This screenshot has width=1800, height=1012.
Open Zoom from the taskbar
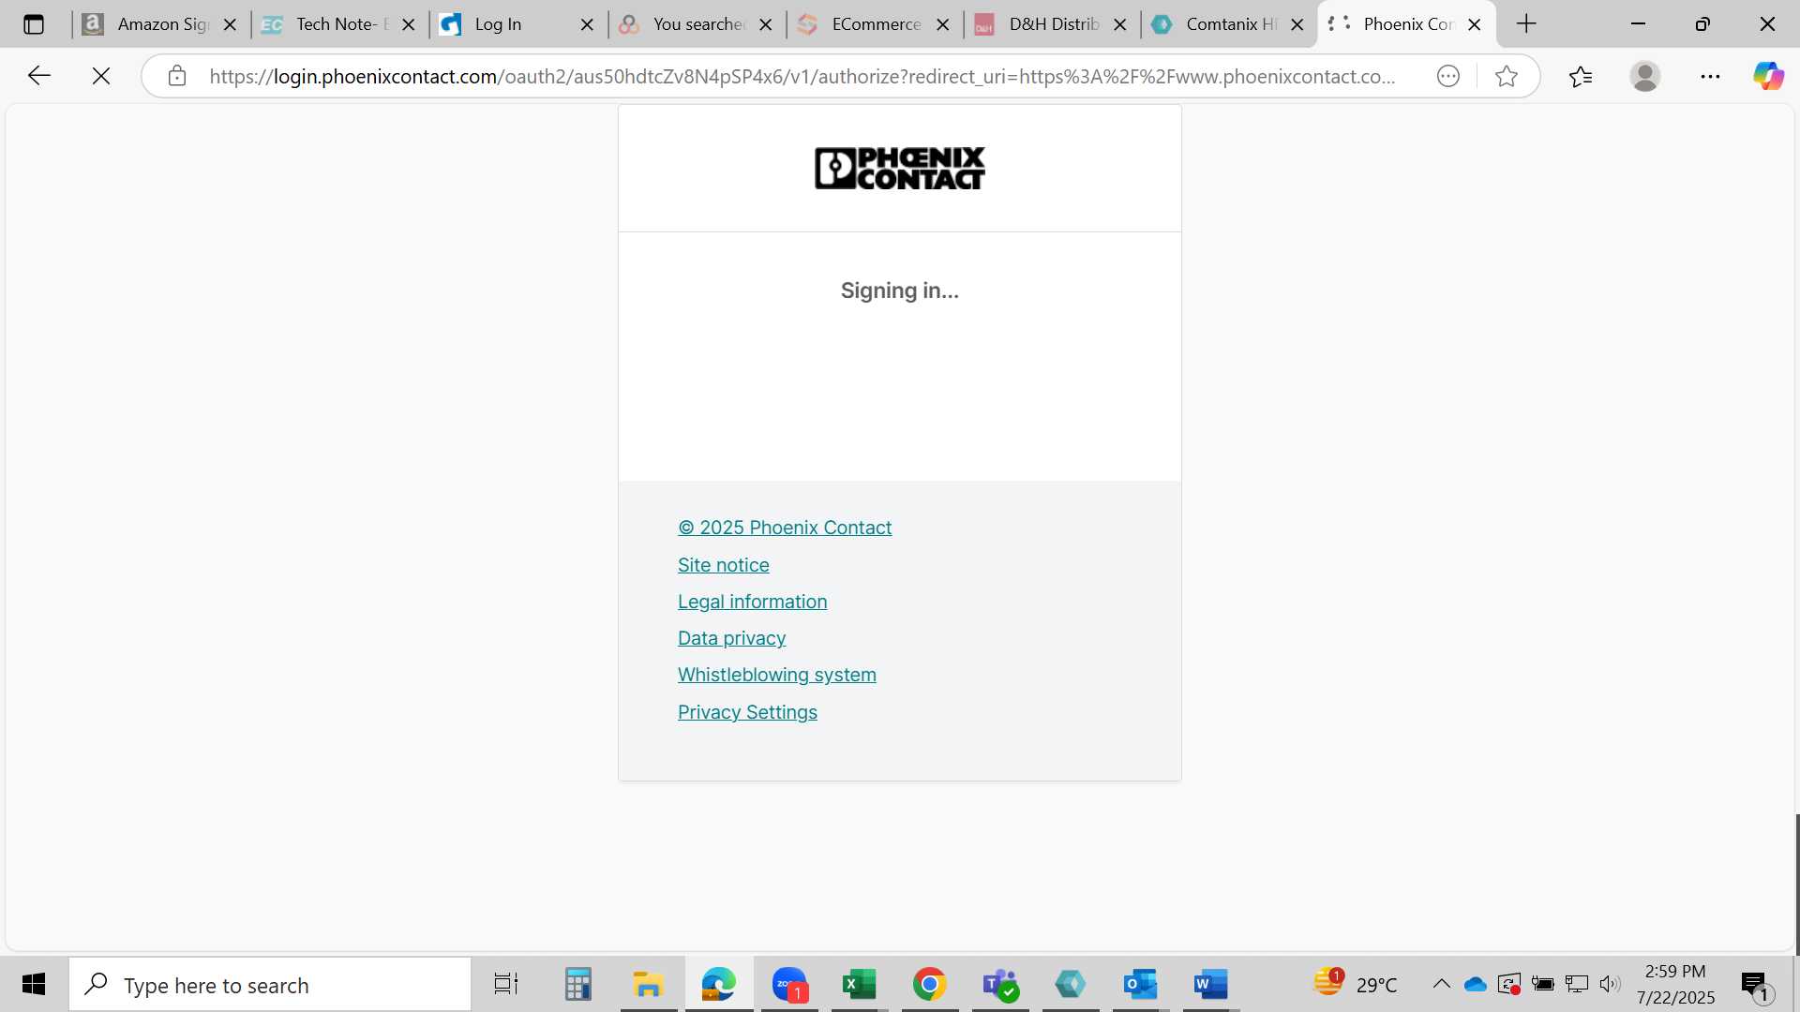tap(789, 984)
